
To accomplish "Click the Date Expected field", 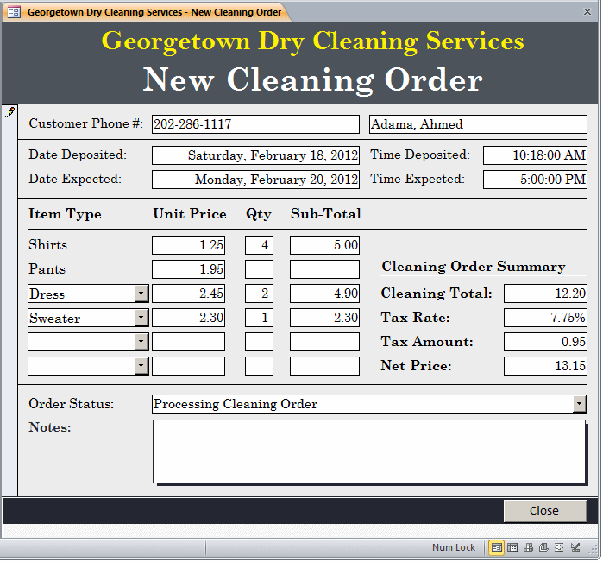I will [255, 180].
